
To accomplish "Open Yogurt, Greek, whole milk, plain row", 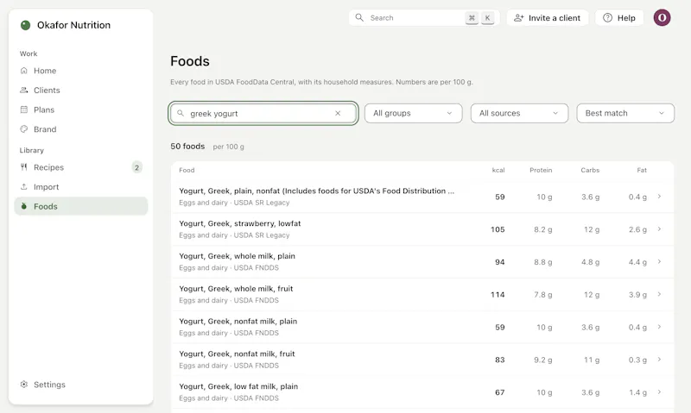I will [422, 262].
